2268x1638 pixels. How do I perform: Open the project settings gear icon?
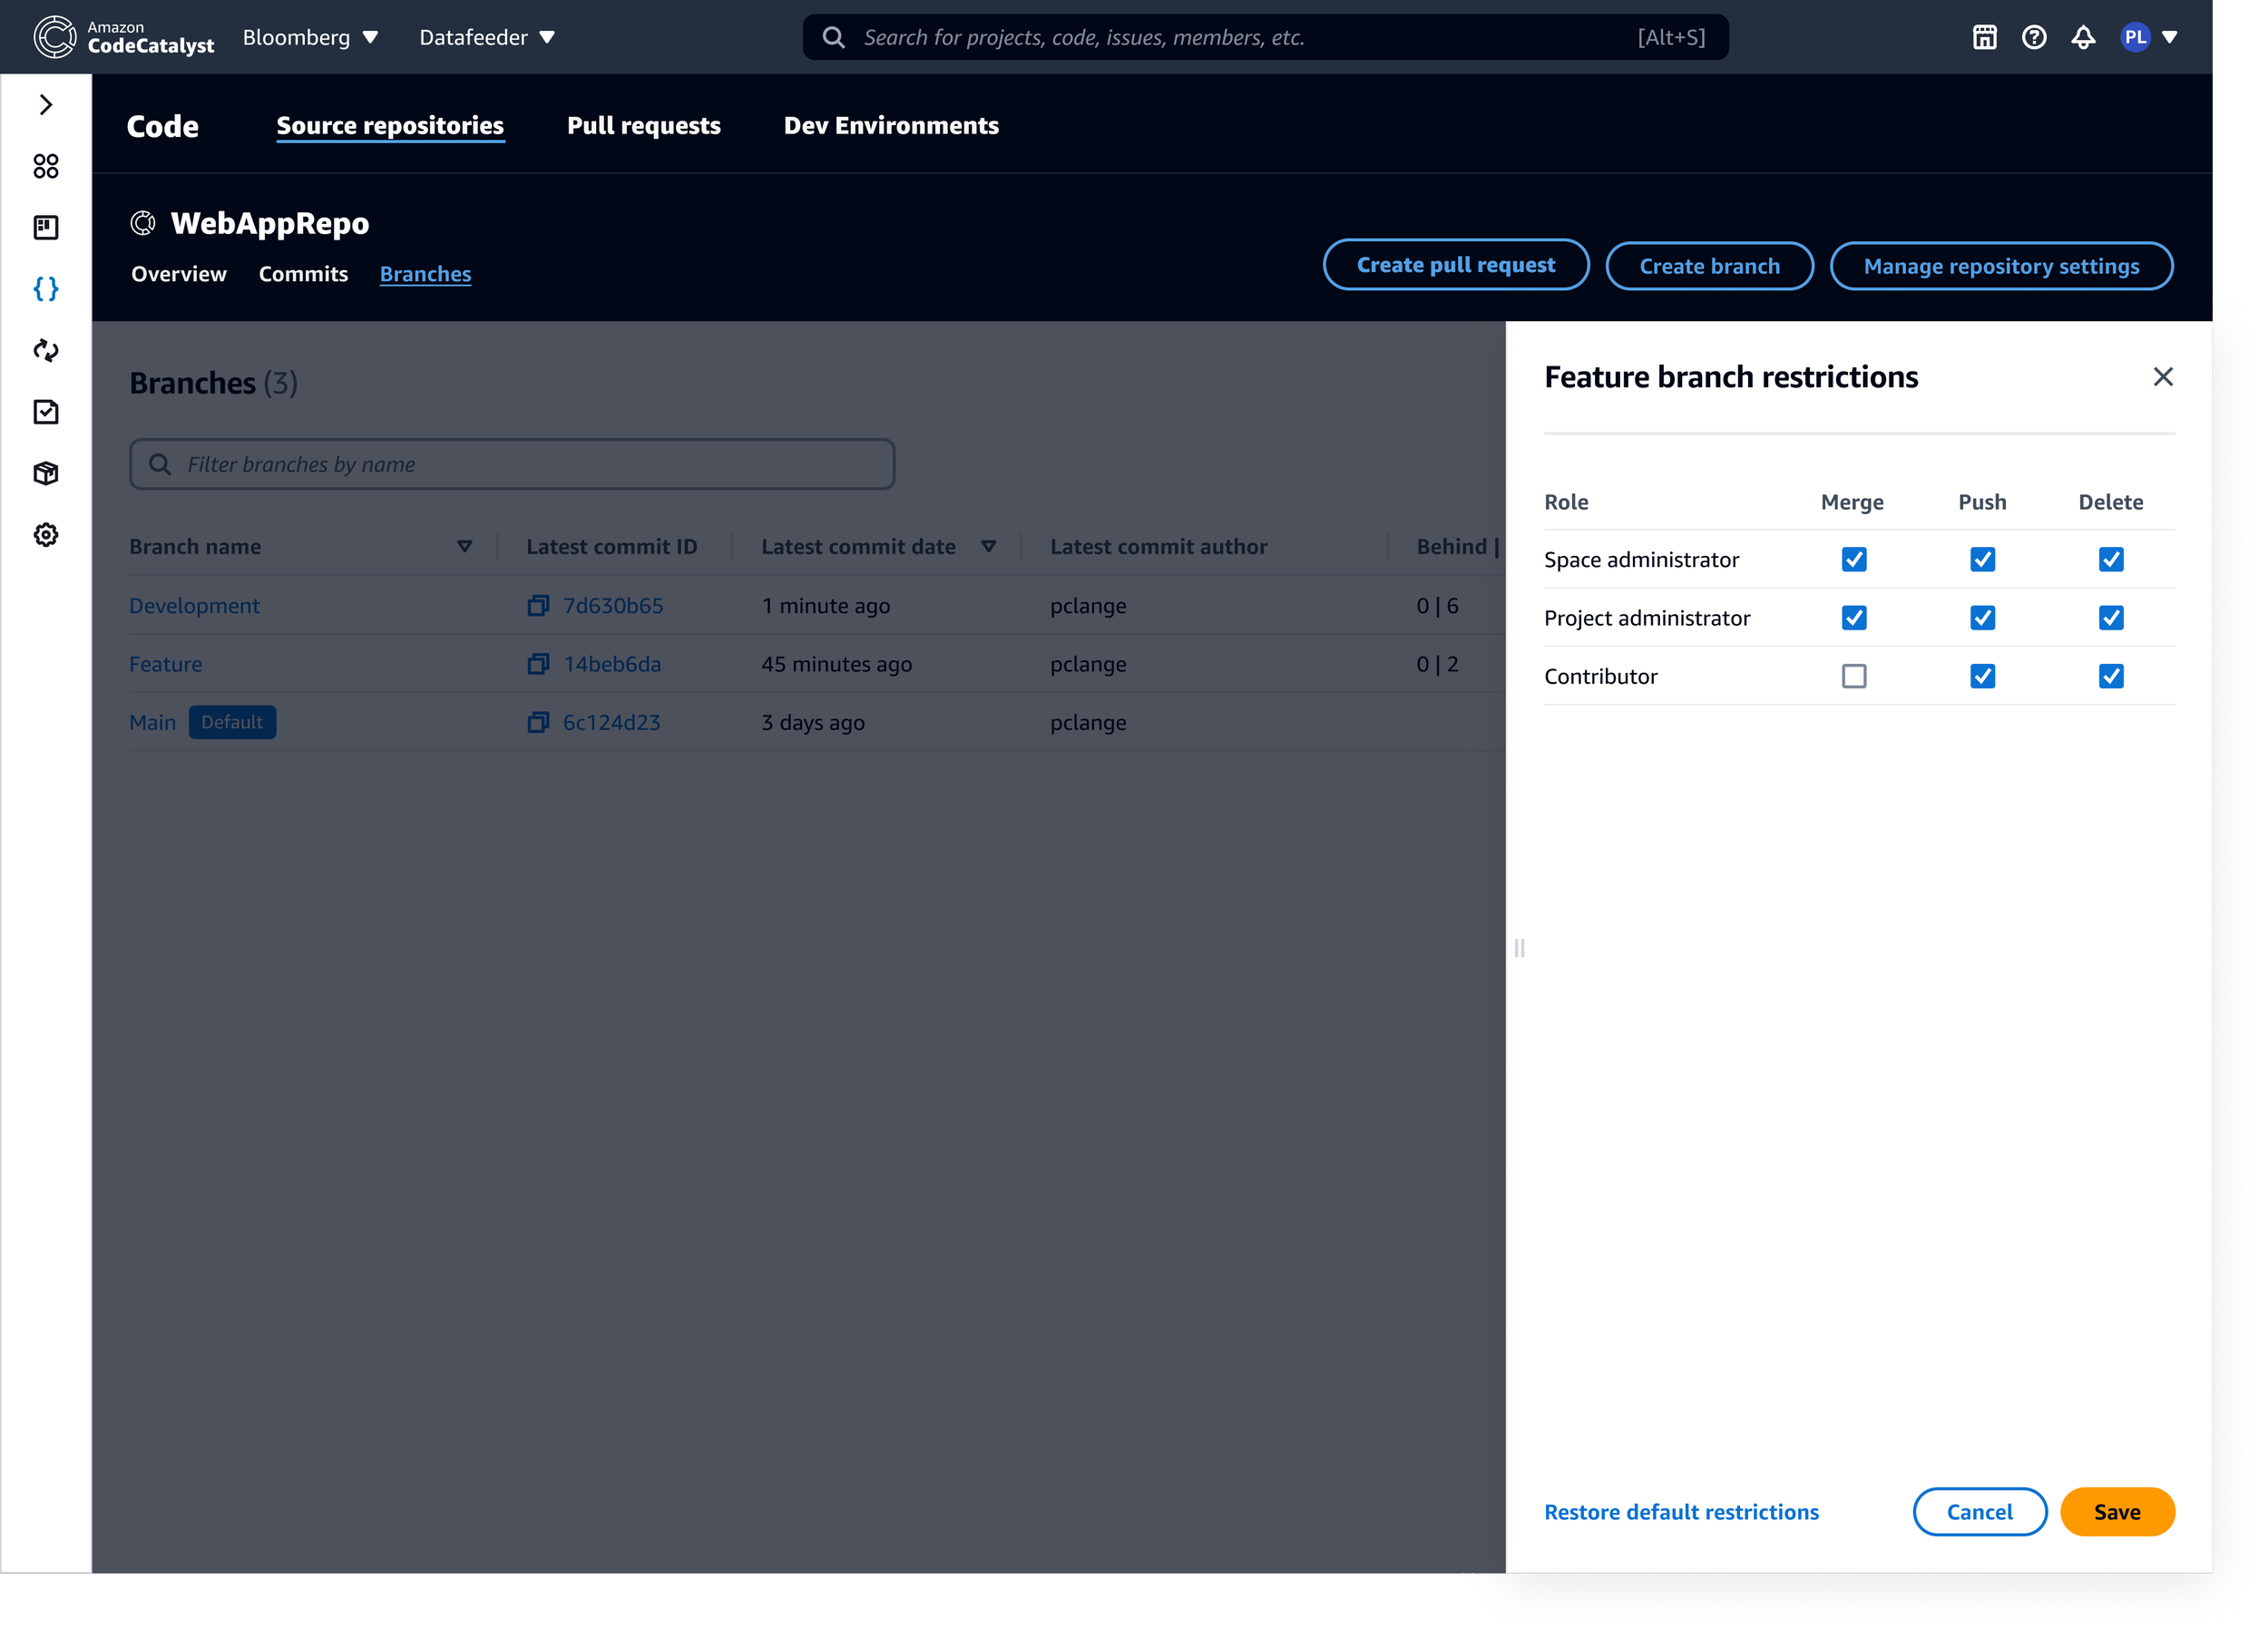[46, 535]
